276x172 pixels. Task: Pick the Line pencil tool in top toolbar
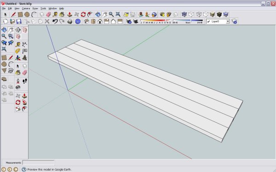[x=13, y=14]
